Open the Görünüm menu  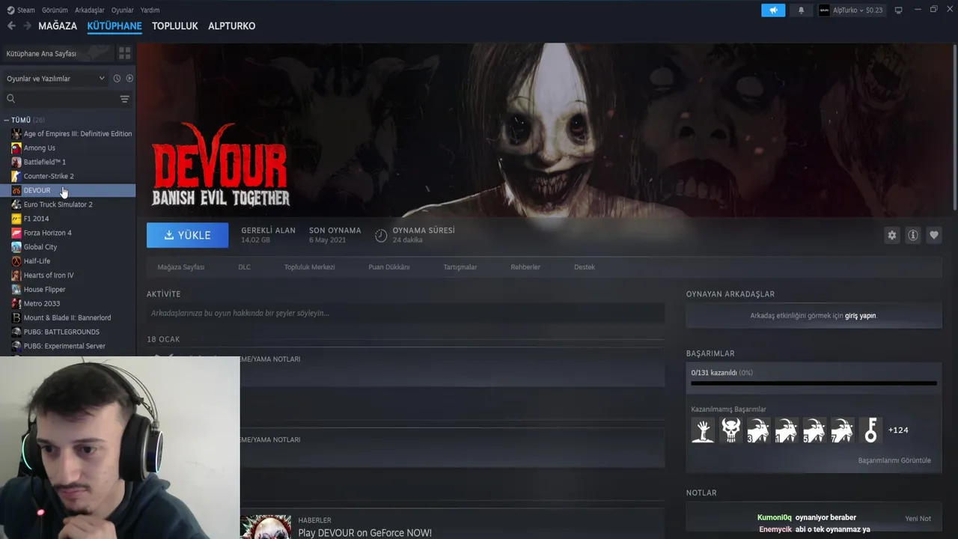[55, 10]
